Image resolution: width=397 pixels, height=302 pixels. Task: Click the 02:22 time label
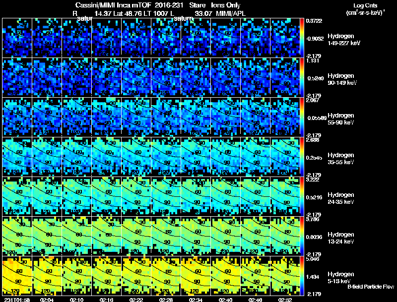pyautogui.click(x=136, y=300)
